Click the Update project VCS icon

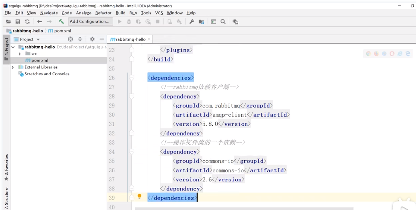tap(179, 21)
